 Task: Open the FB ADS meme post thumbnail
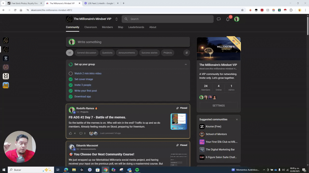point(179,121)
